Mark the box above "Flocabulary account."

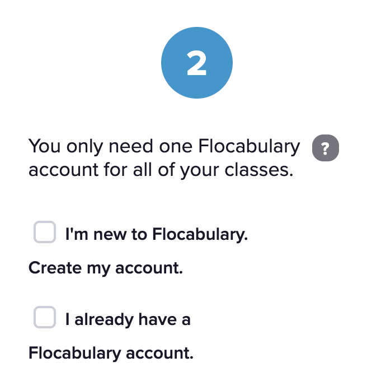point(45,318)
